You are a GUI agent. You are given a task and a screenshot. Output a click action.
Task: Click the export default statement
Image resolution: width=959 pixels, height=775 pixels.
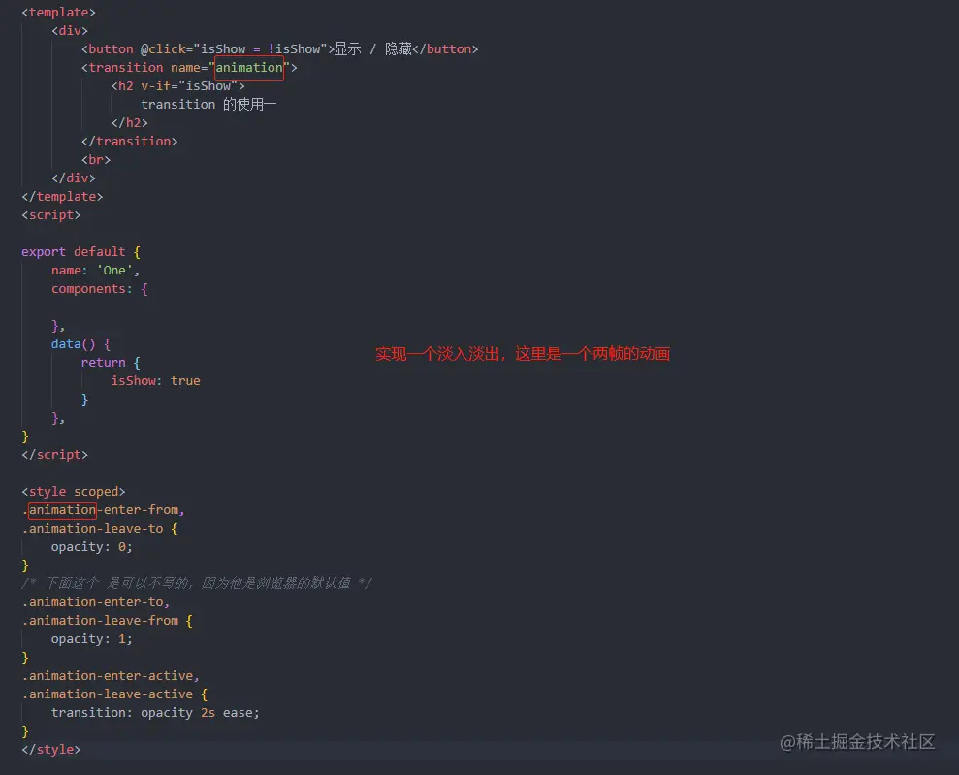(79, 251)
